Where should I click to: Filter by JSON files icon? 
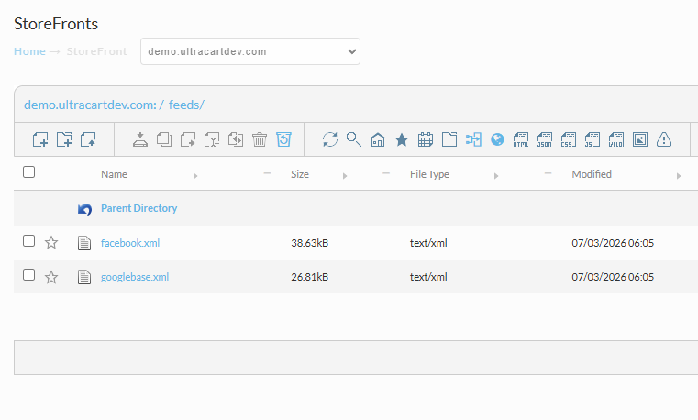point(545,139)
